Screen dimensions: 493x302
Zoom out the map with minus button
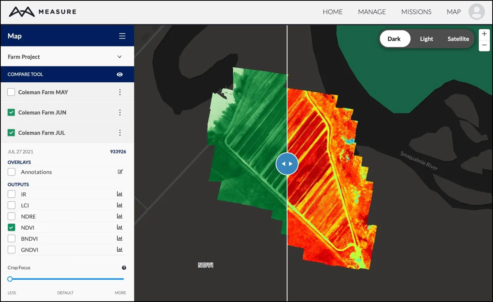coord(484,45)
